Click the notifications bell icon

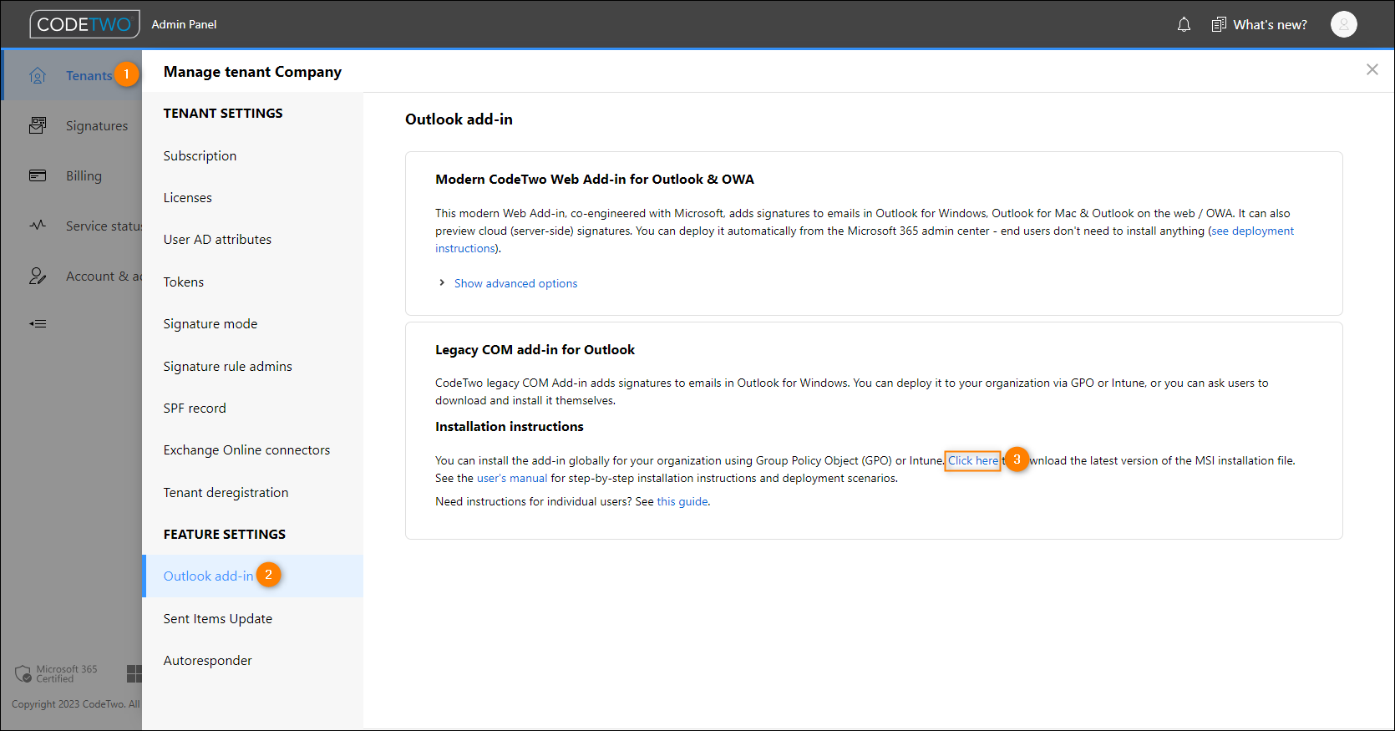pyautogui.click(x=1184, y=25)
